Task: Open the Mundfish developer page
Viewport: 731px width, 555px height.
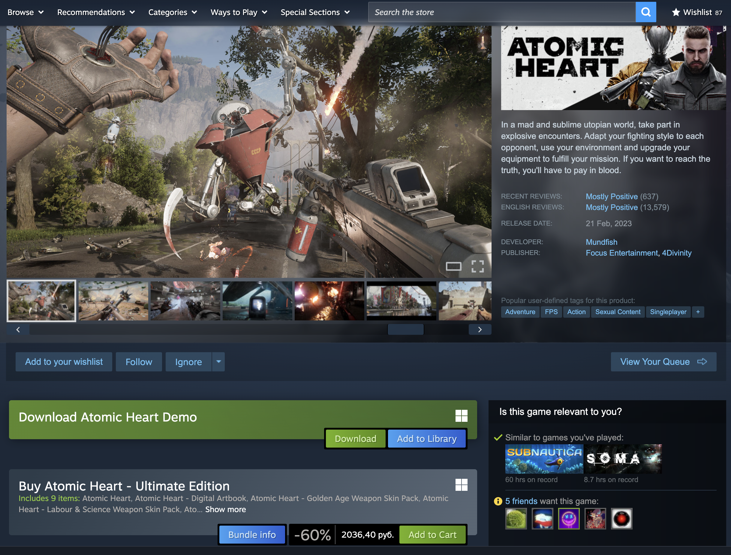Action: 601,242
